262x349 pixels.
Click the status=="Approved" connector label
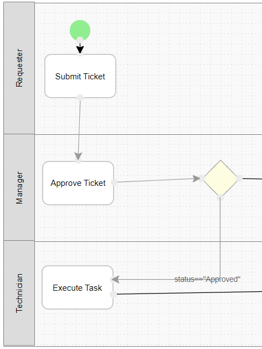207,279
